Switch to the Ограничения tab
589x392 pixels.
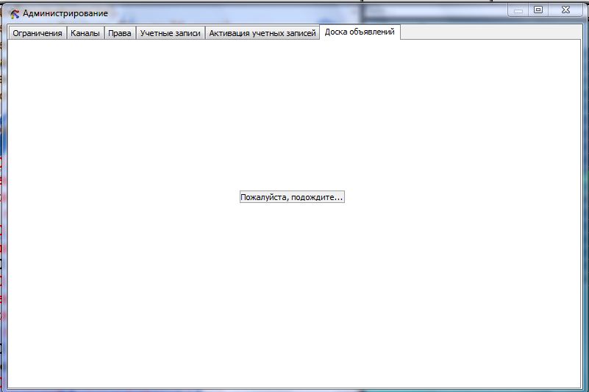coord(38,34)
